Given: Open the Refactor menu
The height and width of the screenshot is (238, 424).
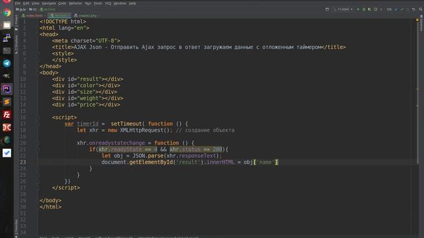Looking at the screenshot, I should pos(76,3).
